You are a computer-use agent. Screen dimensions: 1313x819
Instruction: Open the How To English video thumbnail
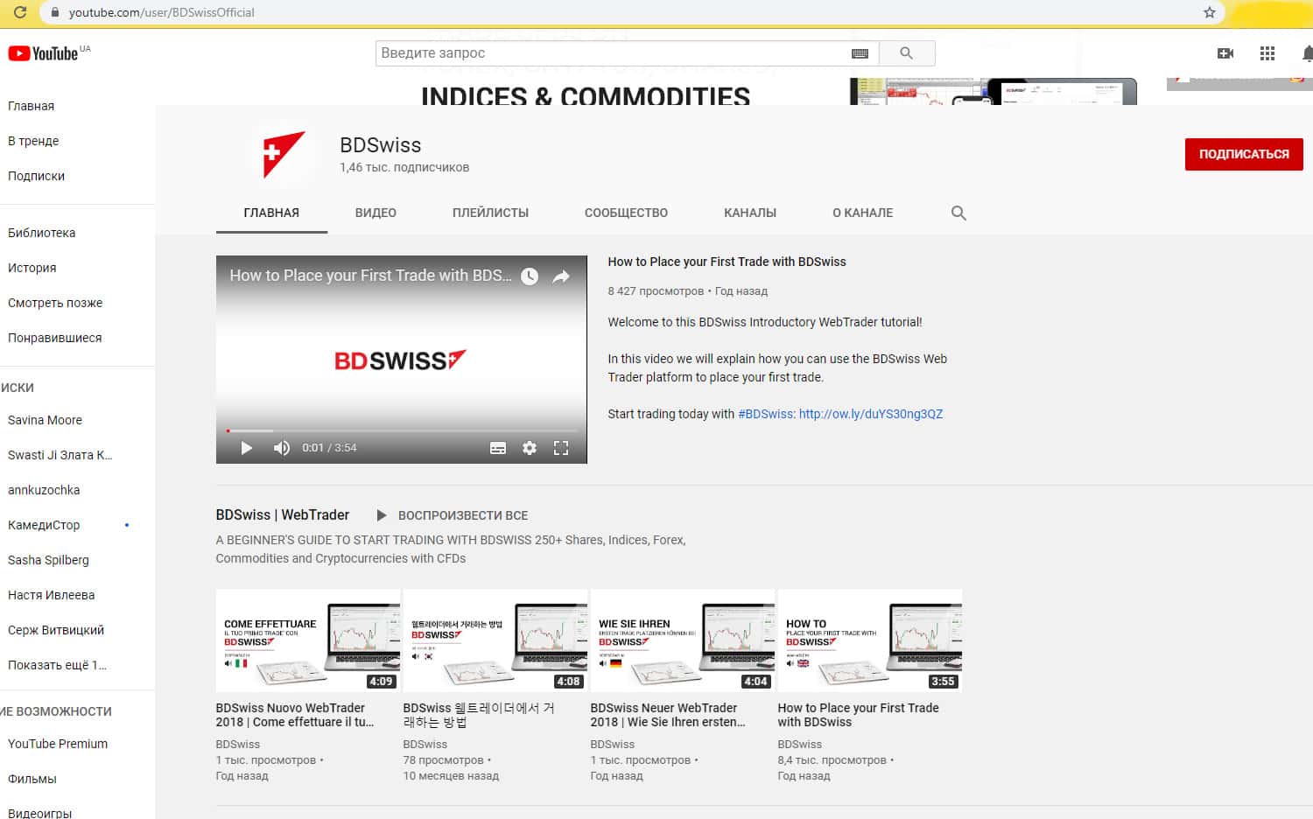pyautogui.click(x=869, y=640)
